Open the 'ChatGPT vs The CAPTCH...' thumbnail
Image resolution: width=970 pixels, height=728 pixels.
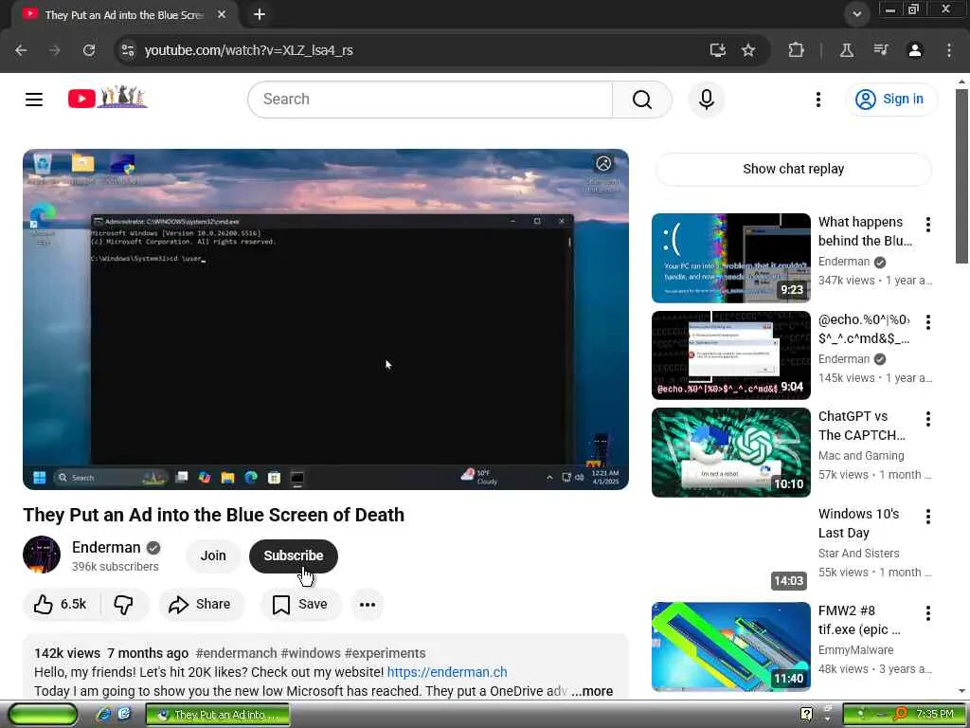point(730,452)
